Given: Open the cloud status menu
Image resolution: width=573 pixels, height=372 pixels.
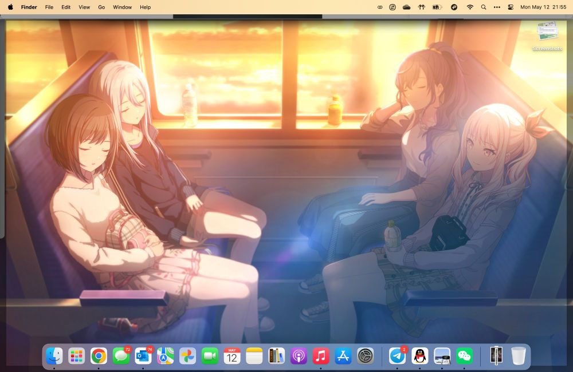Looking at the screenshot, I should (406, 7).
